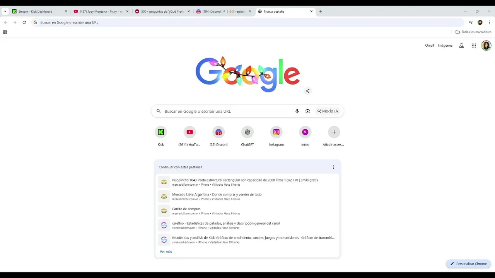Click the address bar URL field
The width and height of the screenshot is (495, 278).
247,22
